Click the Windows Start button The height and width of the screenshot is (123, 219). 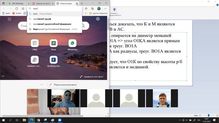pos(3,120)
